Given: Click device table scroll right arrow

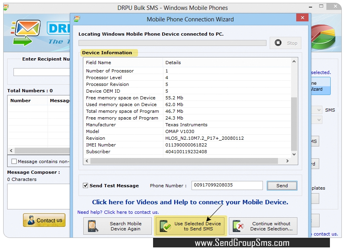Looking at the screenshot, I should [x=287, y=161].
